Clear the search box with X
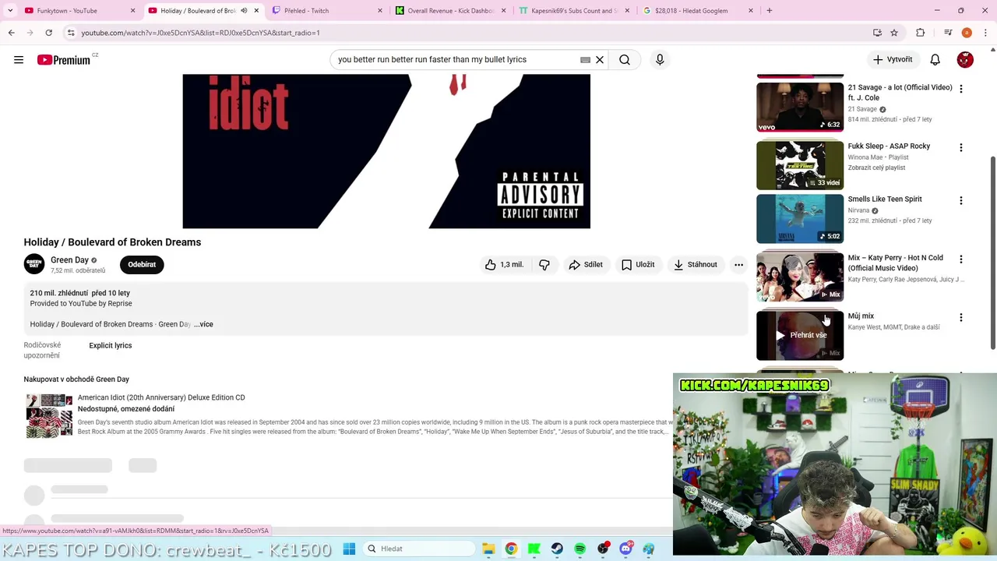 coord(600,60)
